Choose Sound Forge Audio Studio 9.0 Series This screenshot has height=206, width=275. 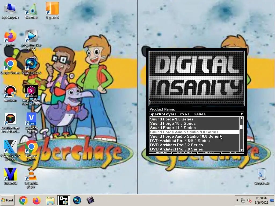(x=194, y=132)
